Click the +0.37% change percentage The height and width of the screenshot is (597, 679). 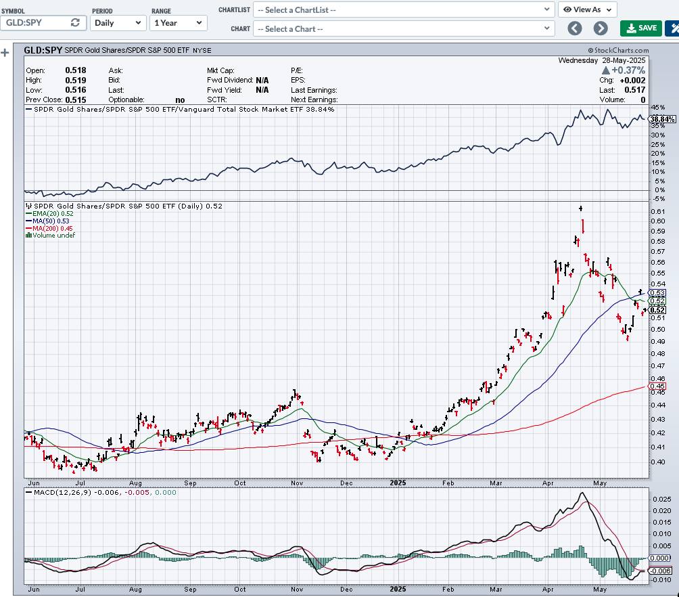click(624, 70)
